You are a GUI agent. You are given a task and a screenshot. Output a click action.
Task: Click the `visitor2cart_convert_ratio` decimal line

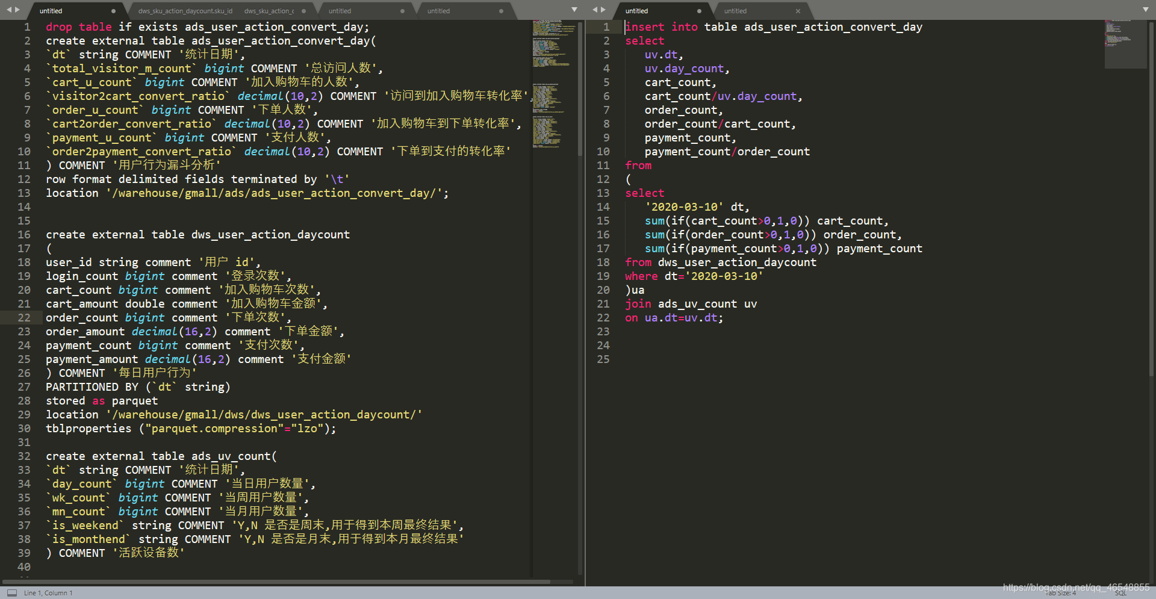pos(290,96)
